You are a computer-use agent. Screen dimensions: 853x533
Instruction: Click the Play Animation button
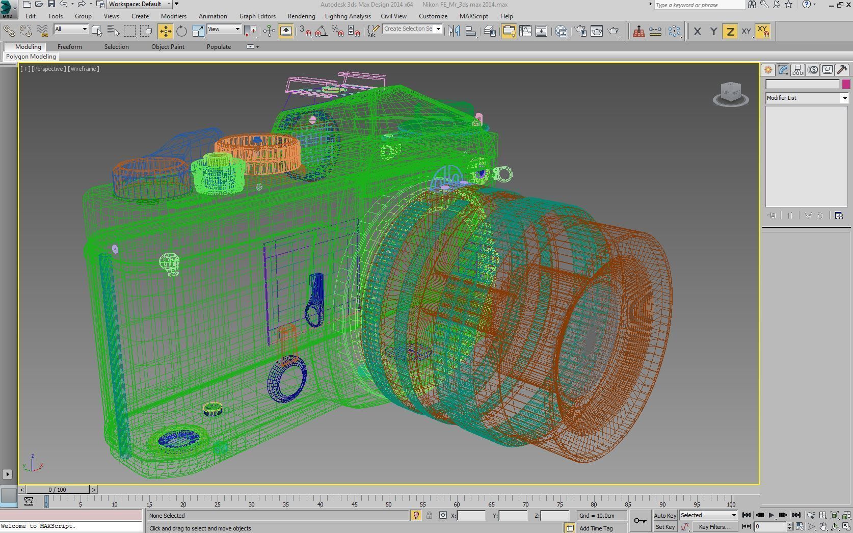[771, 515]
